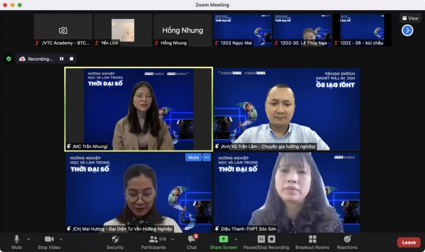Click the green Share Screen icon
The image size is (425, 252).
pyautogui.click(x=223, y=239)
